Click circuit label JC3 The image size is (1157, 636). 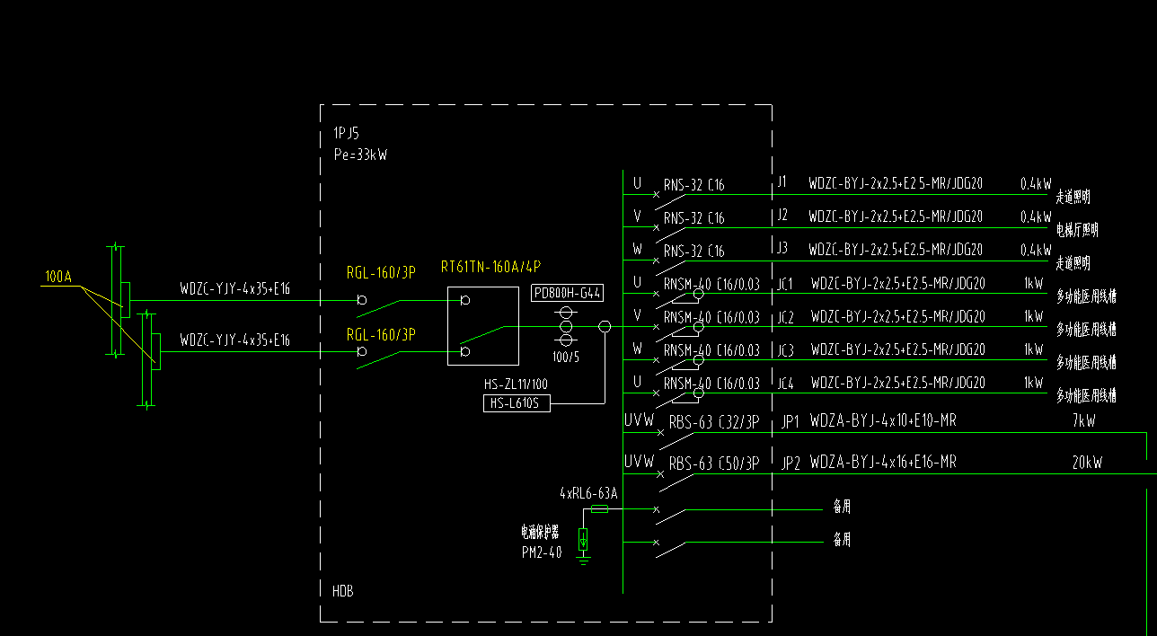pyautogui.click(x=786, y=349)
